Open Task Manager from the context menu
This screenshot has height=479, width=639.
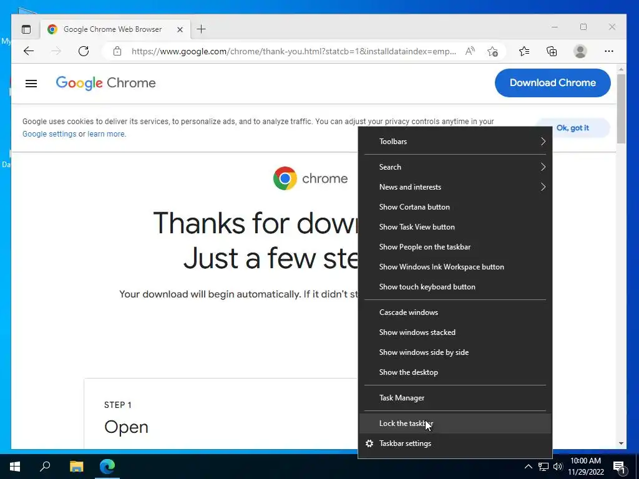pyautogui.click(x=455, y=398)
